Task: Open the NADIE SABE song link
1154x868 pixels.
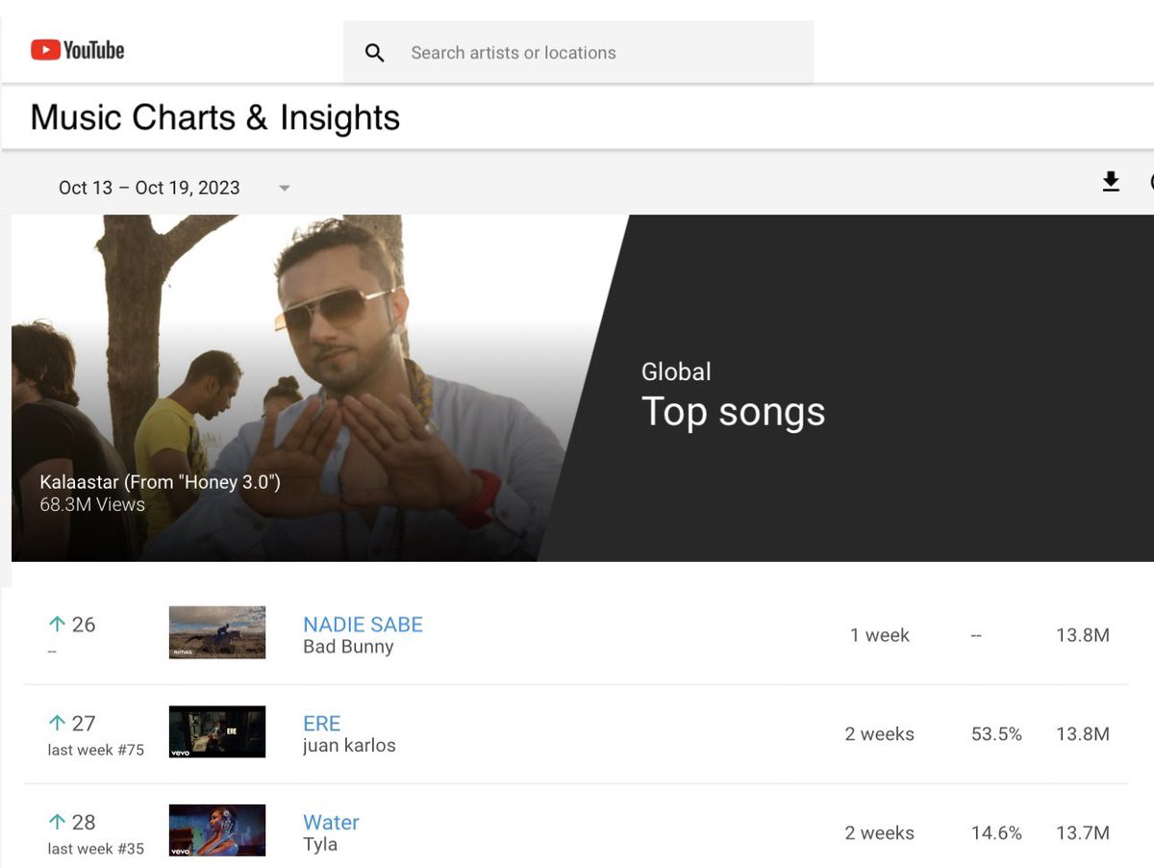Action: [363, 624]
